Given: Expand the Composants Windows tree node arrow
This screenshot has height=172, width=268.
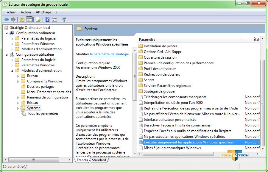Looking at the screenshot, I should [18, 81].
